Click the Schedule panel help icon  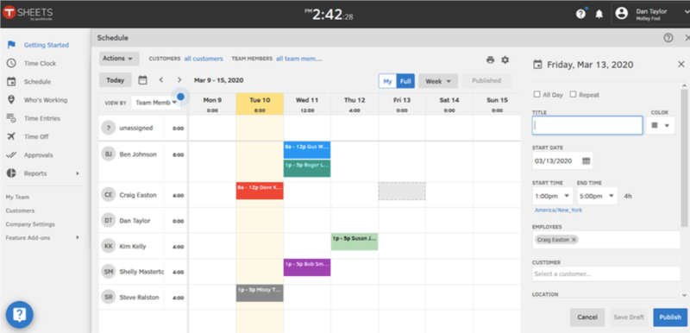pyautogui.click(x=668, y=38)
